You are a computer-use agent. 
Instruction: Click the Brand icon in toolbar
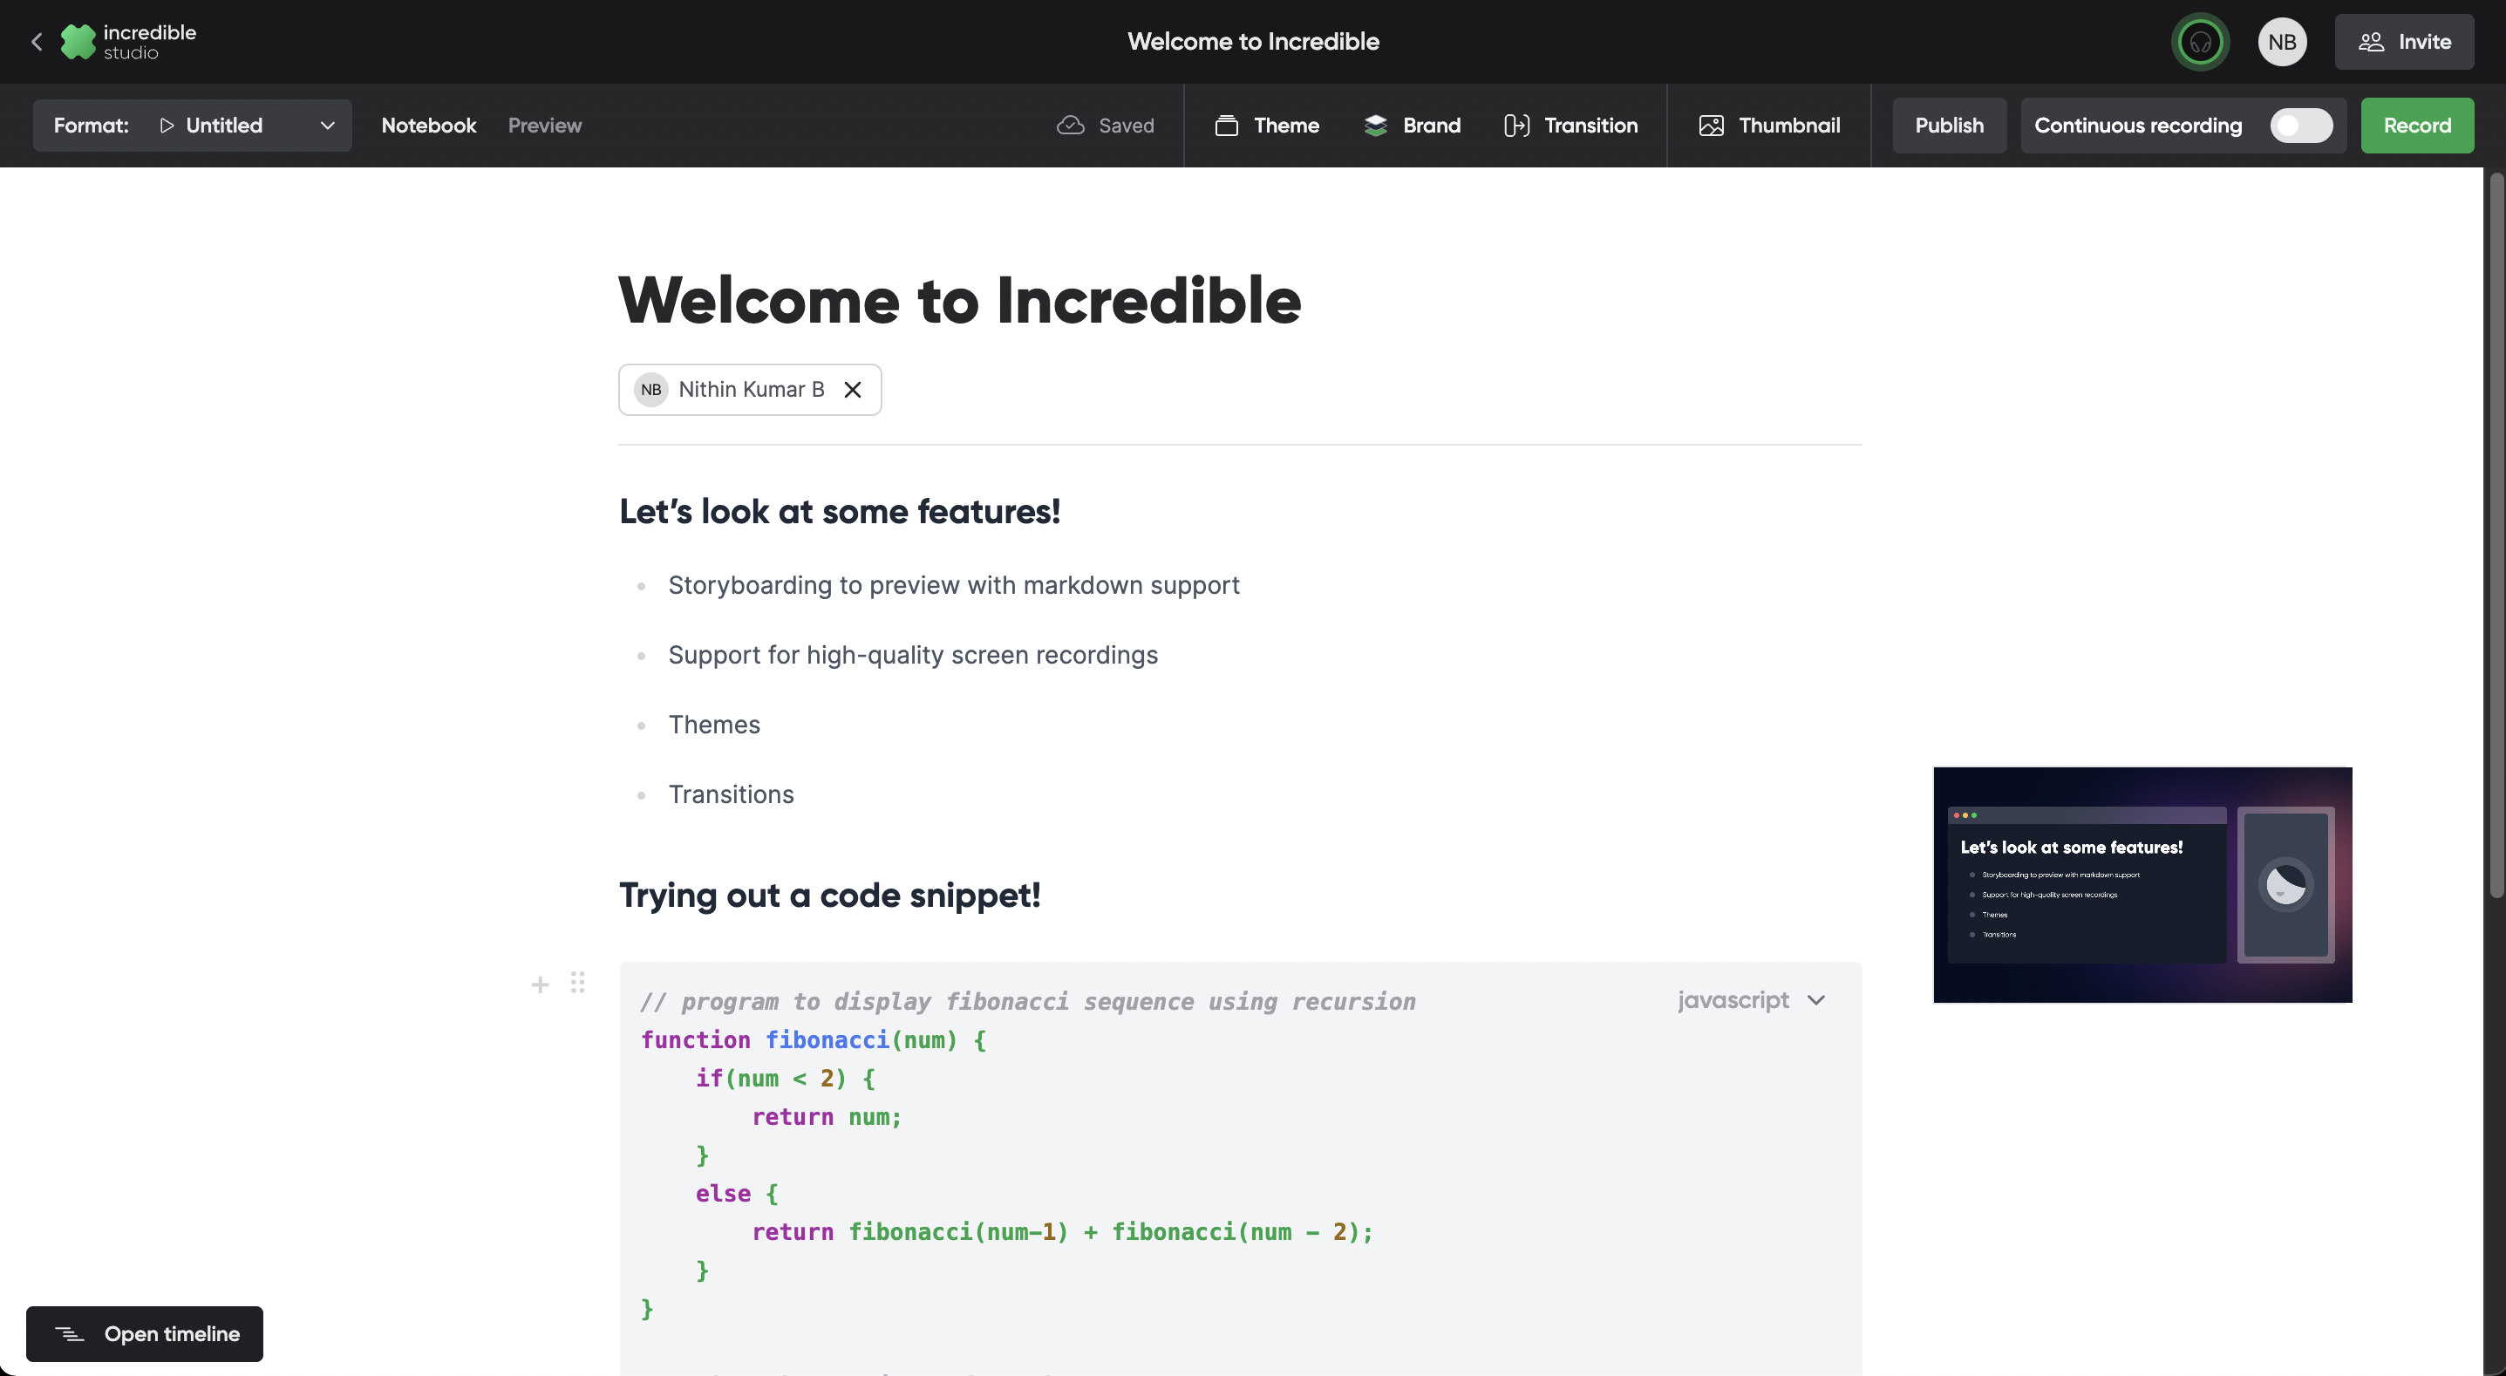1374,126
